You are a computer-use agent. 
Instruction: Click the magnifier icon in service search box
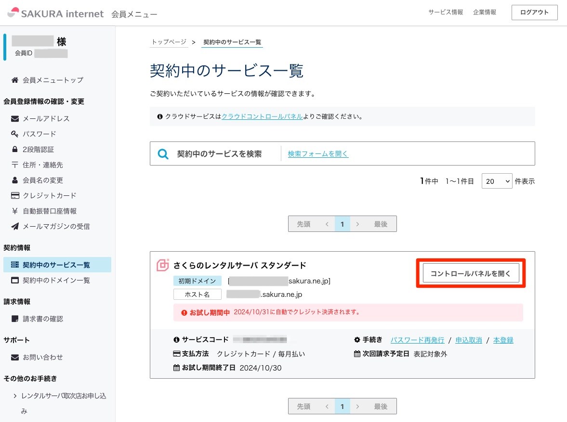pos(163,154)
